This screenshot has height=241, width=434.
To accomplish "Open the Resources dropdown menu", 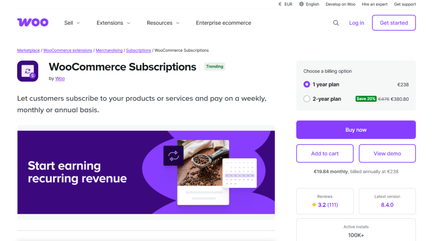I will pyautogui.click(x=163, y=23).
